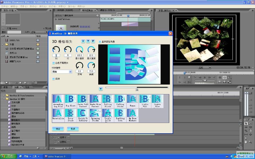Select the Ascending Log Pile preset thumbnail
The image size is (255, 159).
pyautogui.click(x=58, y=101)
